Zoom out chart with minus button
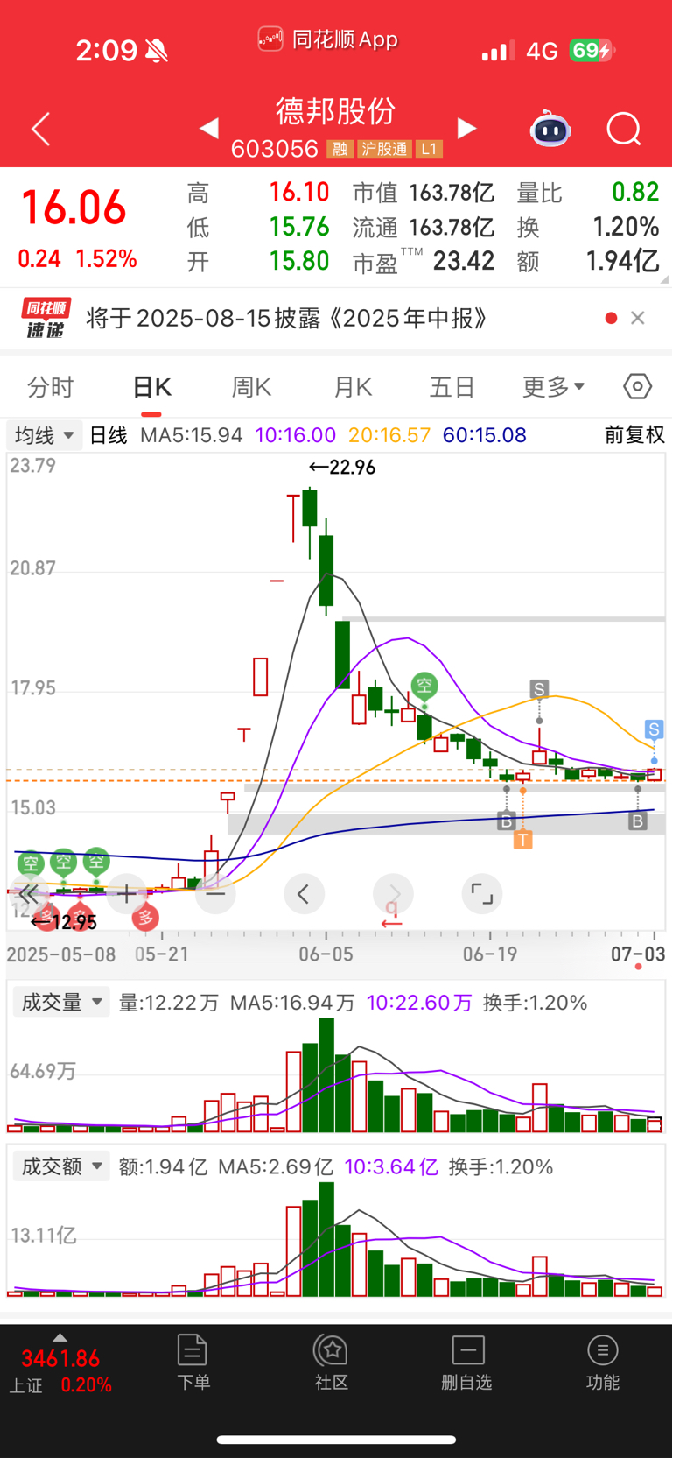This screenshot has height=1458, width=673. 215,894
